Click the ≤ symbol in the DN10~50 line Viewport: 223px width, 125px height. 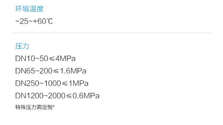pyautogui.click(x=52, y=59)
